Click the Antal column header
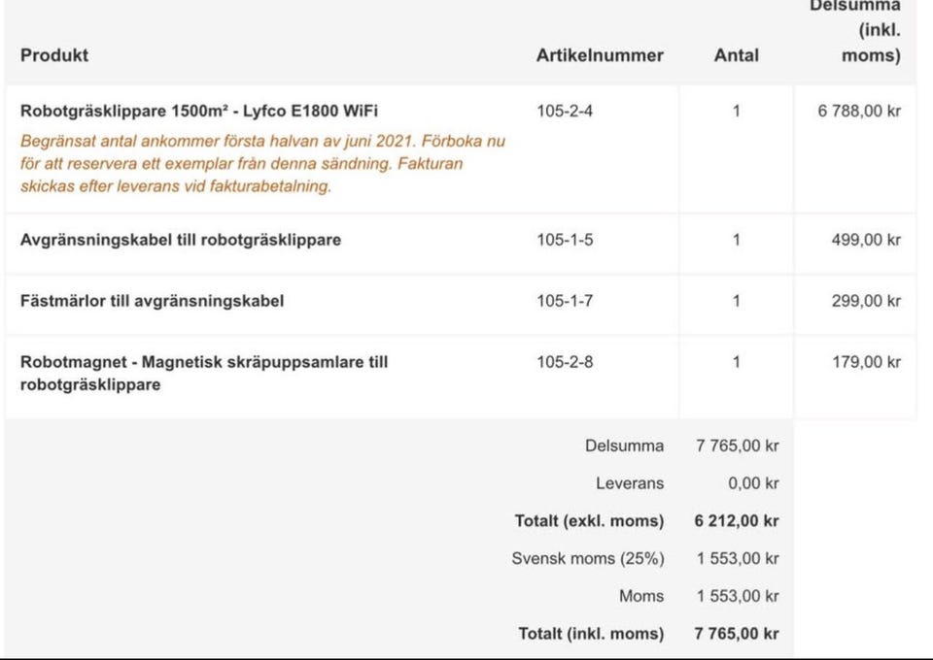The width and height of the screenshot is (933, 660). pos(736,55)
